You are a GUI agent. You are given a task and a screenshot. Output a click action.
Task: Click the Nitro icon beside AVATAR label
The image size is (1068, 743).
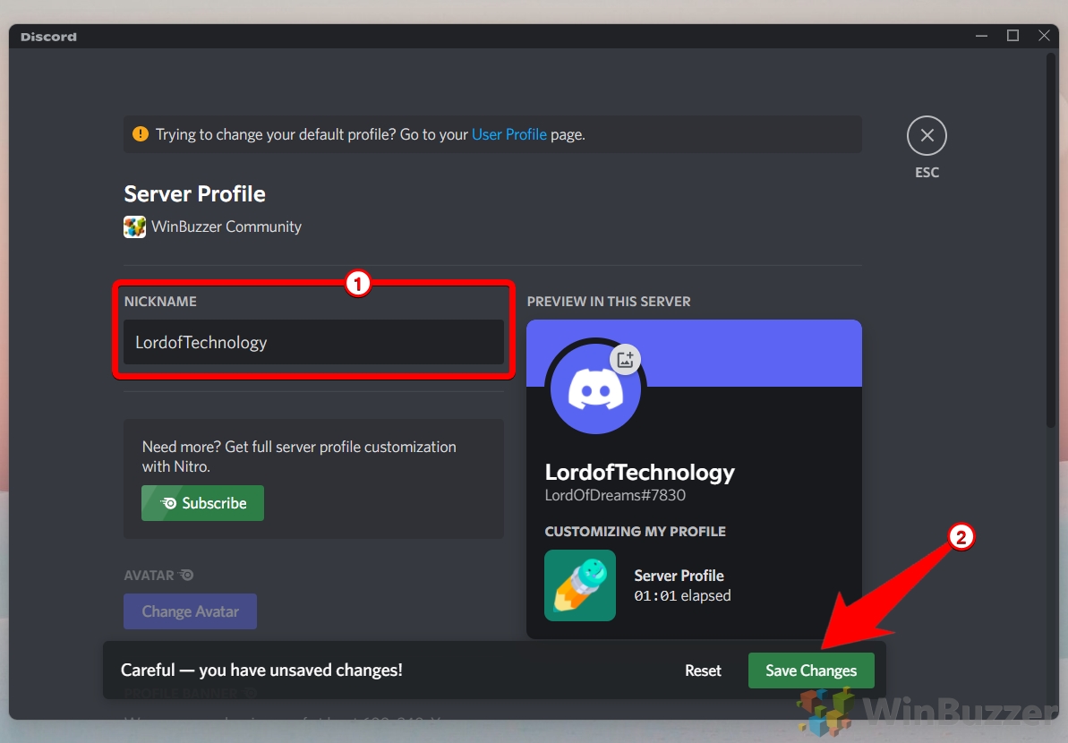point(186,576)
